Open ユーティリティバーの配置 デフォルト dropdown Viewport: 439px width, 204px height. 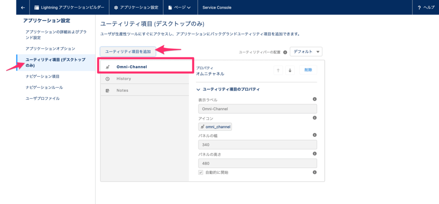pos(306,52)
